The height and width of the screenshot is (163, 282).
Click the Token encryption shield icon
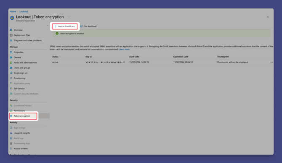(11, 116)
